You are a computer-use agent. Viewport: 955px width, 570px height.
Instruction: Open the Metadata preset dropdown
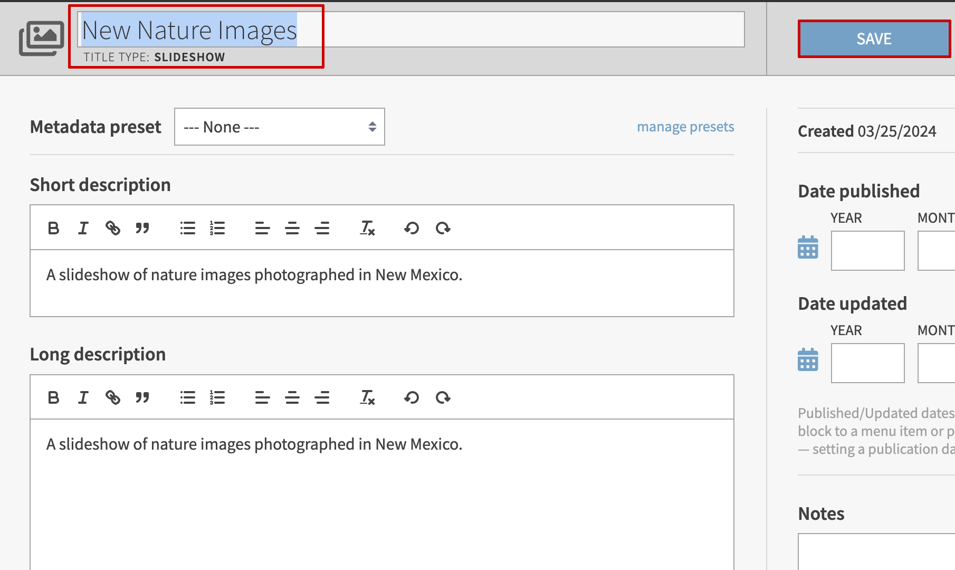(279, 127)
